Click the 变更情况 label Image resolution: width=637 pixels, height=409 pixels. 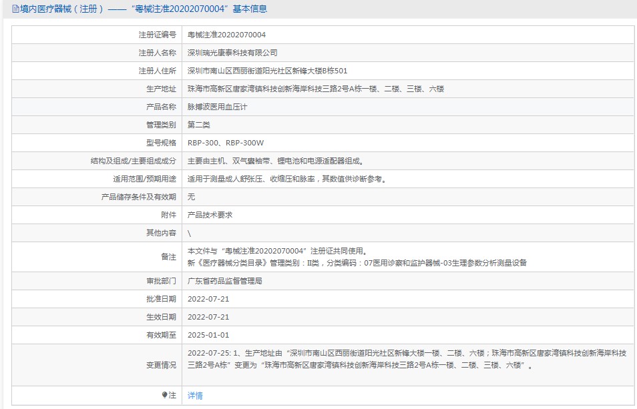[162, 365]
